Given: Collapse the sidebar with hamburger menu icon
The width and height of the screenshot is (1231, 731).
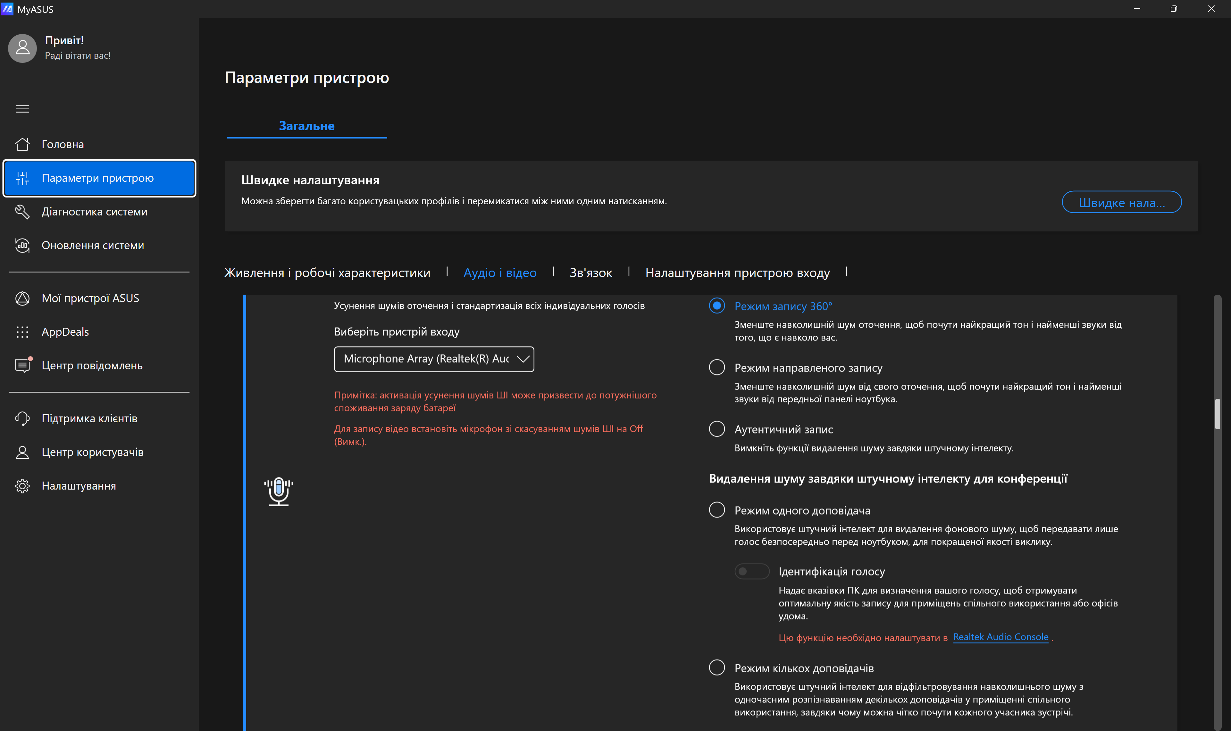Looking at the screenshot, I should point(22,109).
